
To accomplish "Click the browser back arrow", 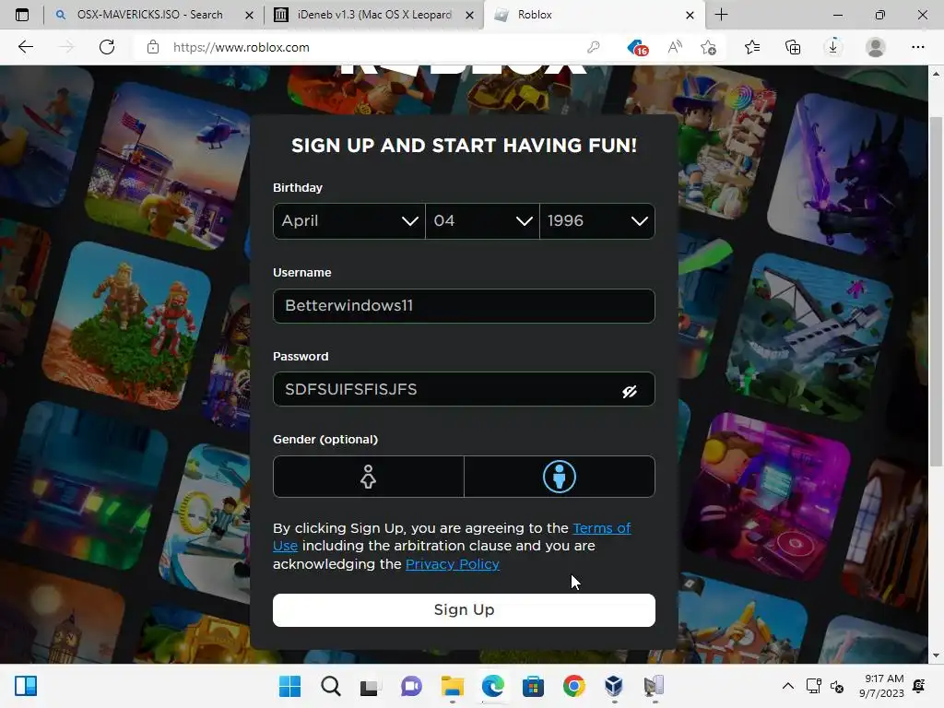I will pyautogui.click(x=25, y=47).
